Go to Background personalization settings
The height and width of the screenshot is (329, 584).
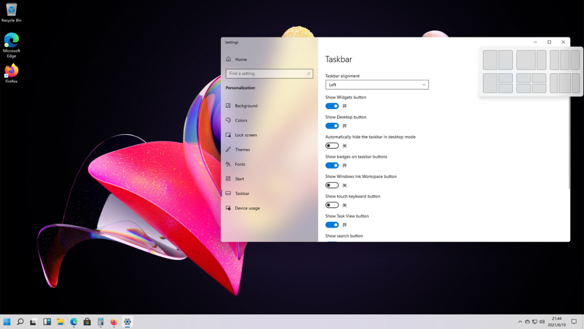(246, 106)
